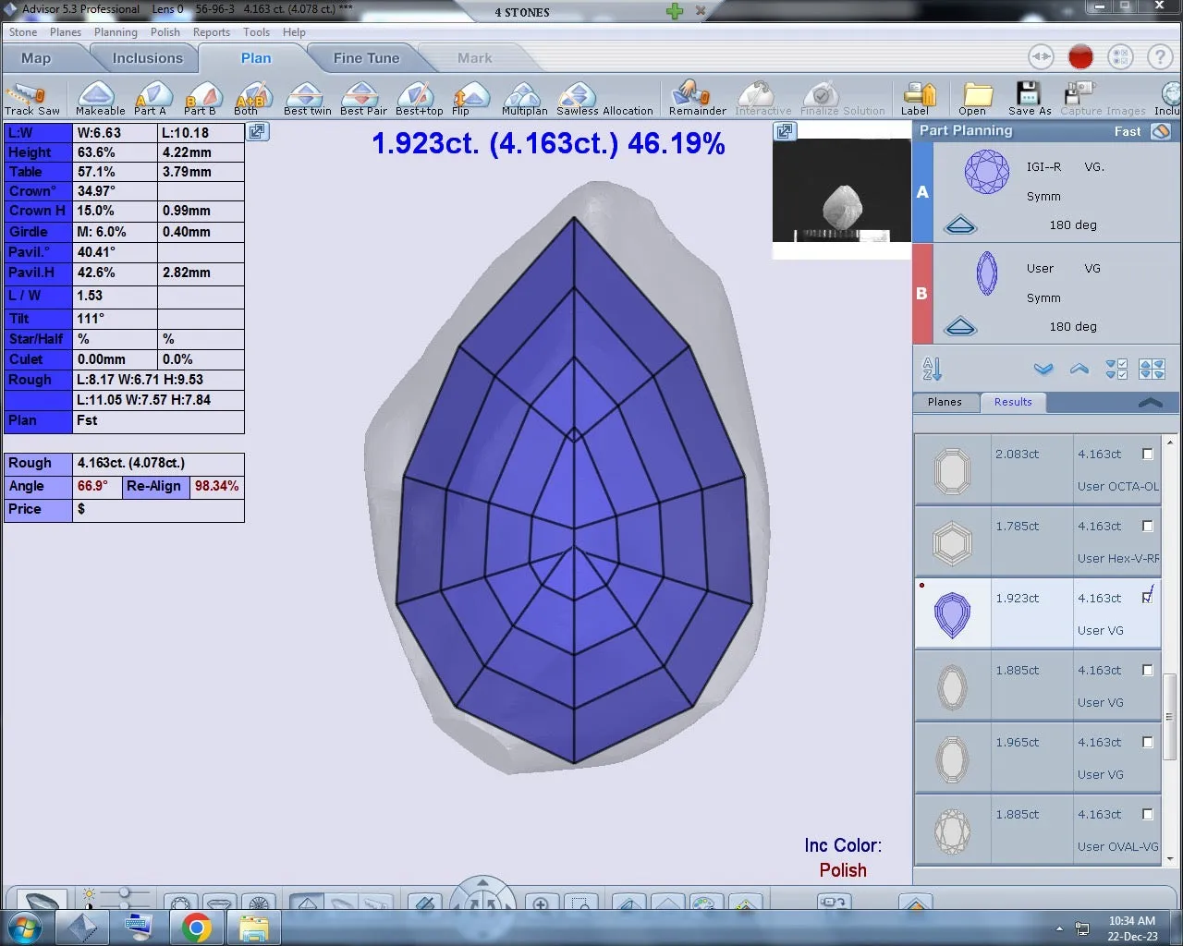Click the Save As floppy icon
Viewport: 1183px width, 946px height.
coord(1029,99)
